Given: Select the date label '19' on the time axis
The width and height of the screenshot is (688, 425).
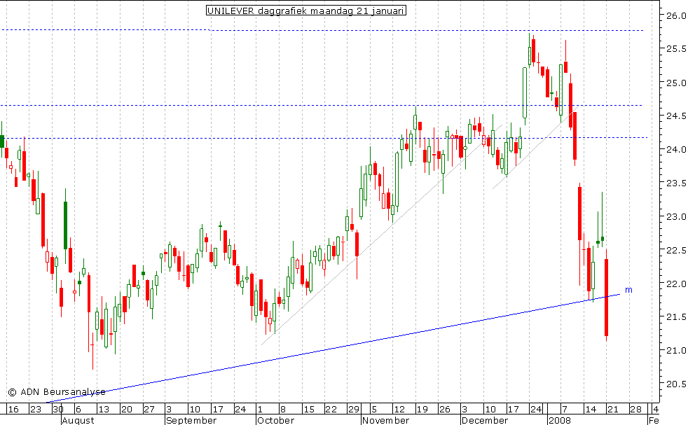Looking at the screenshot, I should point(422,409).
